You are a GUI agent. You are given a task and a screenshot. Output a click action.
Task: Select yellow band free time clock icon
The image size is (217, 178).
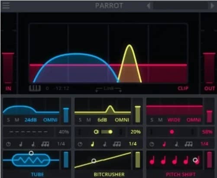pos(80,144)
